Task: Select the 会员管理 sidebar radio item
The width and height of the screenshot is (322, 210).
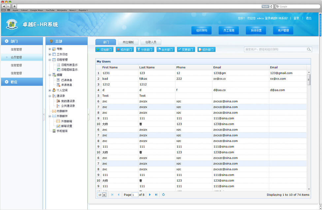Action: click(x=16, y=57)
